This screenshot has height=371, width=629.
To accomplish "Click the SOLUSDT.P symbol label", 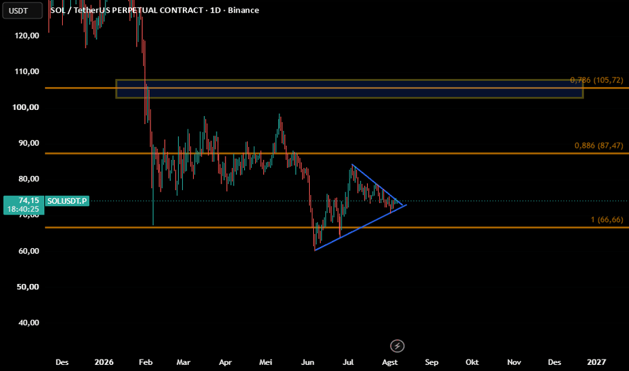I will tap(67, 201).
